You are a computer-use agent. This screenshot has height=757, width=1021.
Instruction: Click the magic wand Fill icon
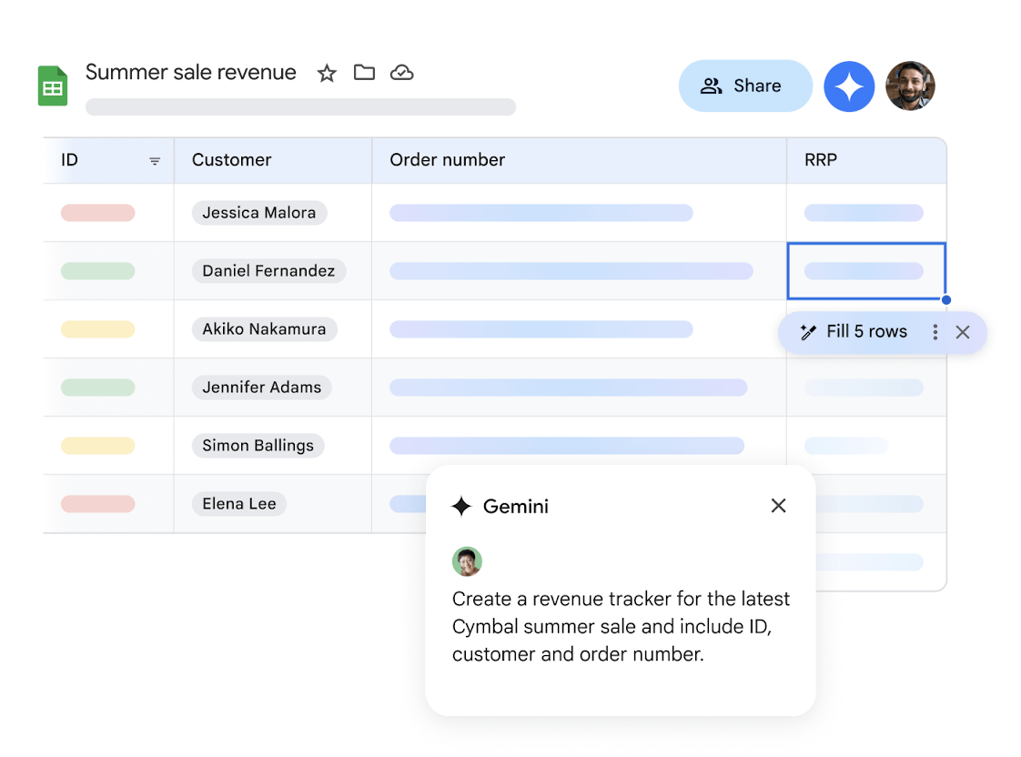pos(807,332)
